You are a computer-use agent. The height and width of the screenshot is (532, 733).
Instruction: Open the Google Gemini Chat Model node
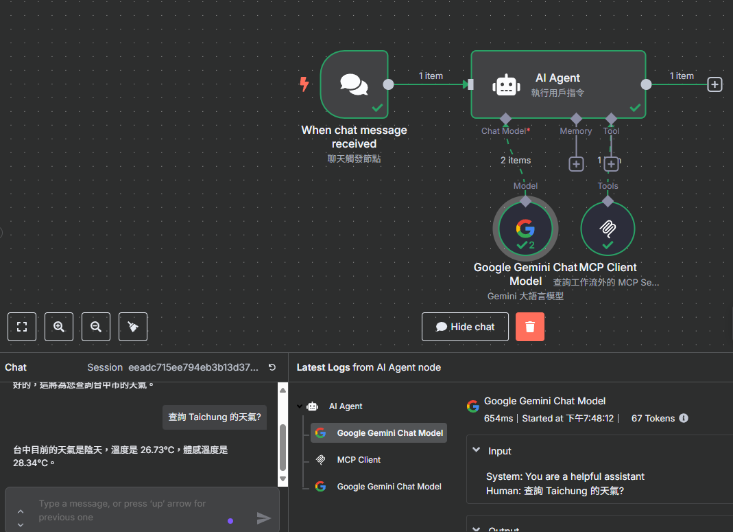click(525, 229)
